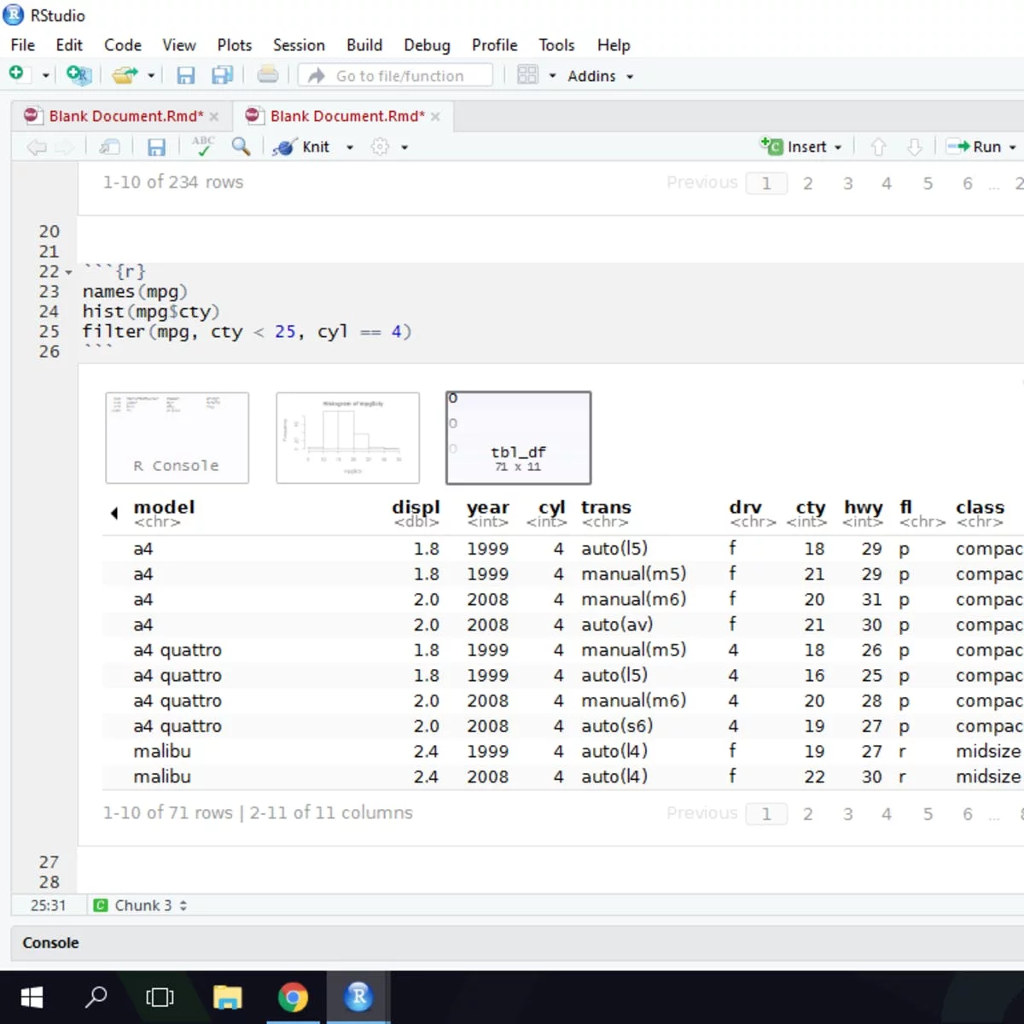Click the editor toolbar Save icon
The image size is (1024, 1024).
tap(156, 147)
